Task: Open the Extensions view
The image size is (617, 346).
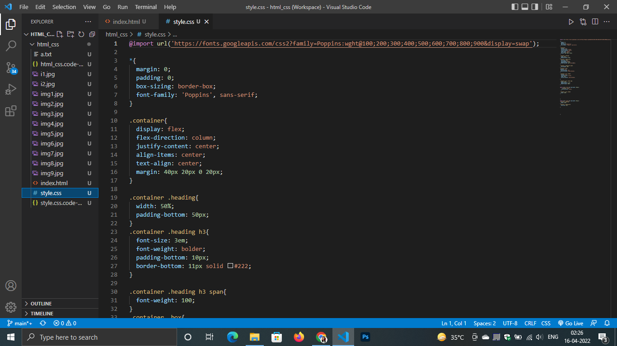Action: [x=11, y=111]
